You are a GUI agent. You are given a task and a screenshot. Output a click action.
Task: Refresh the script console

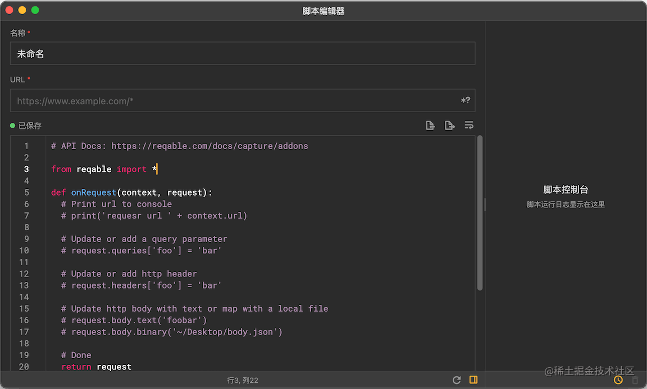[x=457, y=380]
